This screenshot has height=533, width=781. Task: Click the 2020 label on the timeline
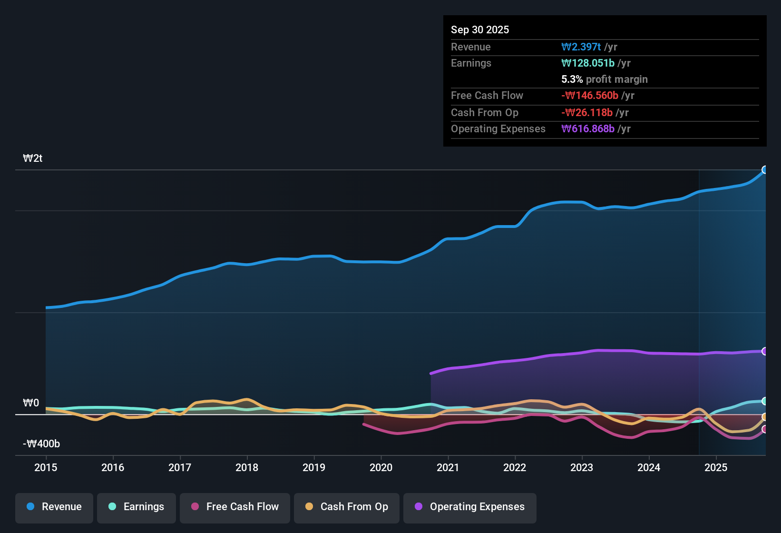point(381,468)
